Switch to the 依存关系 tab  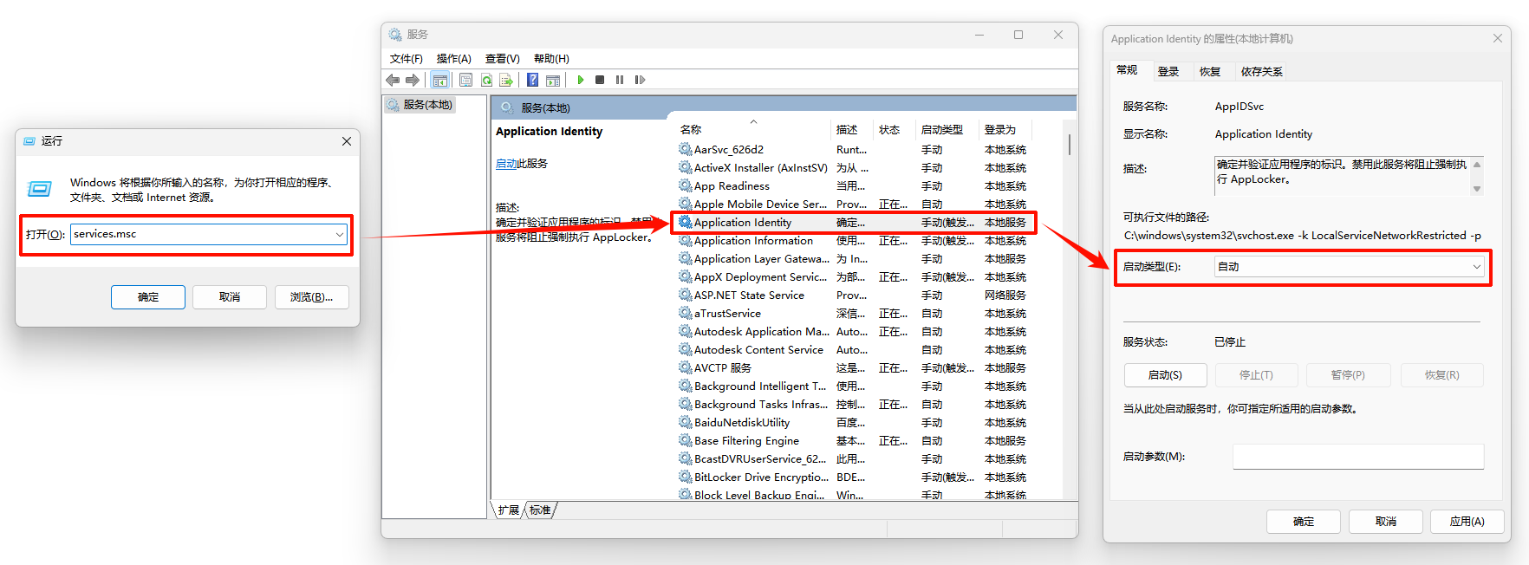[x=1261, y=72]
